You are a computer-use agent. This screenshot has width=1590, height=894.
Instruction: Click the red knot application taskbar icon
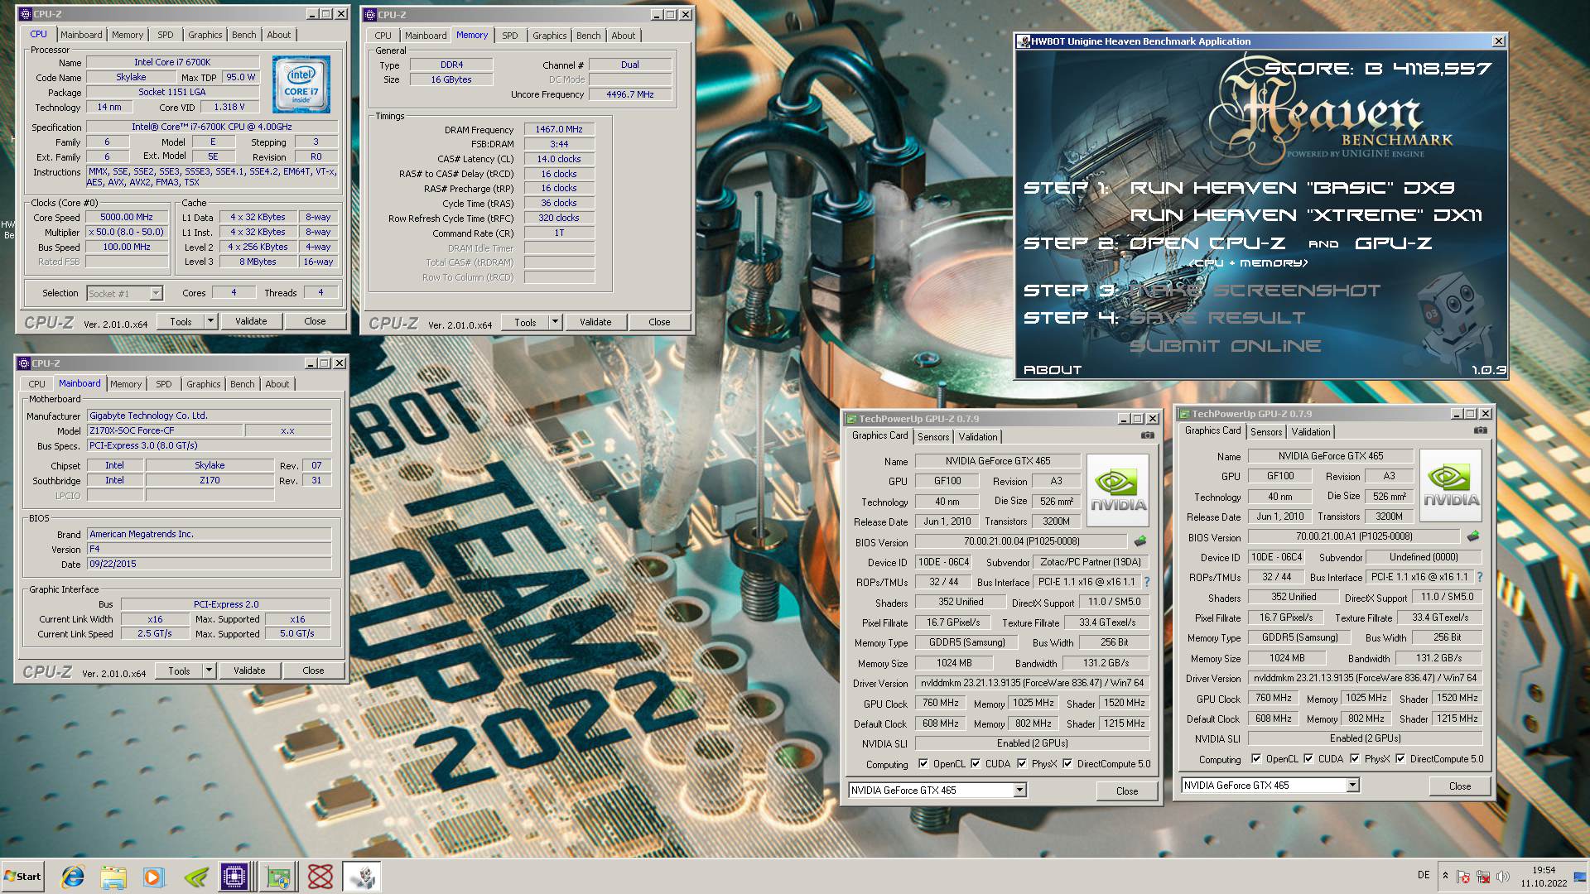click(320, 877)
